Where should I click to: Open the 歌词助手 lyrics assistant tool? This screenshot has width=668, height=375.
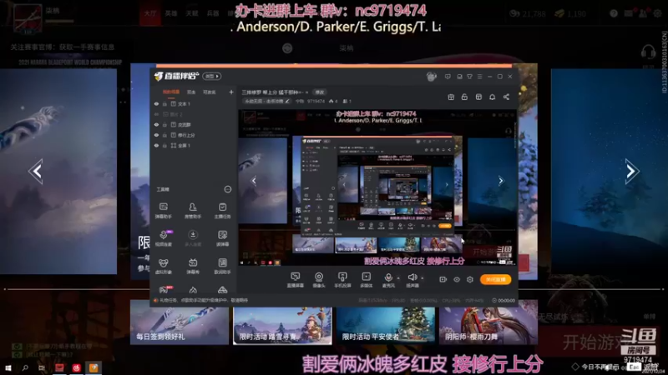[x=222, y=266]
